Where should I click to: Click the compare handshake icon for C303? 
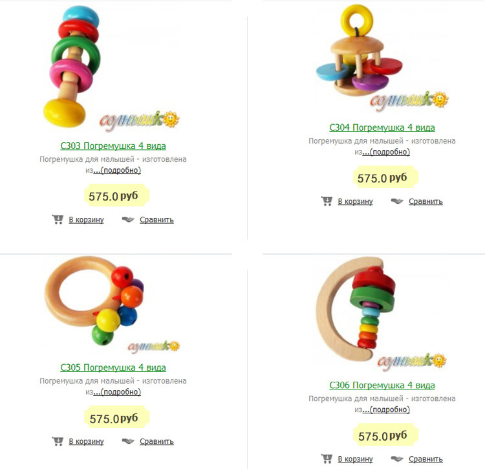128,220
